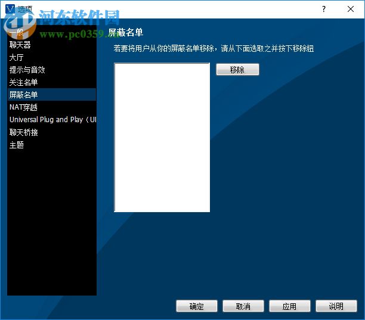Click the 移除 remove button
Image resolution: width=365 pixels, height=320 pixels.
(237, 70)
